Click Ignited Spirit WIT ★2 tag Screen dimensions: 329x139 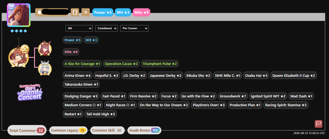268,96
